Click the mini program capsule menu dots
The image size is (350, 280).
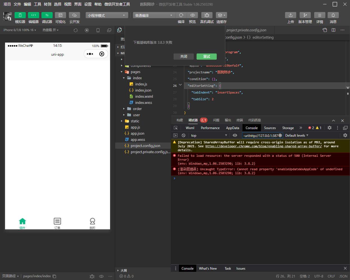(x=90, y=54)
